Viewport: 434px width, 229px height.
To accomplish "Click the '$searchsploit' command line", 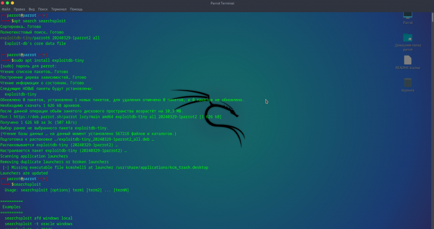I will (26, 185).
